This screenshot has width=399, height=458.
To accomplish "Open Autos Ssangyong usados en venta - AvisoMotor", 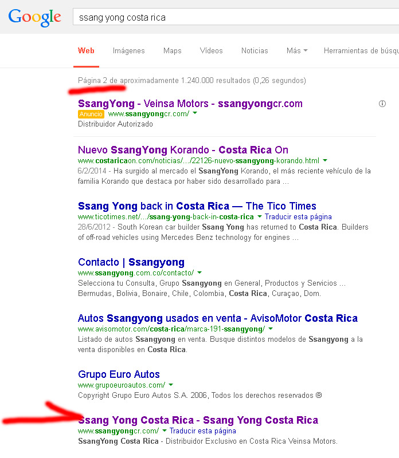I will point(218,318).
